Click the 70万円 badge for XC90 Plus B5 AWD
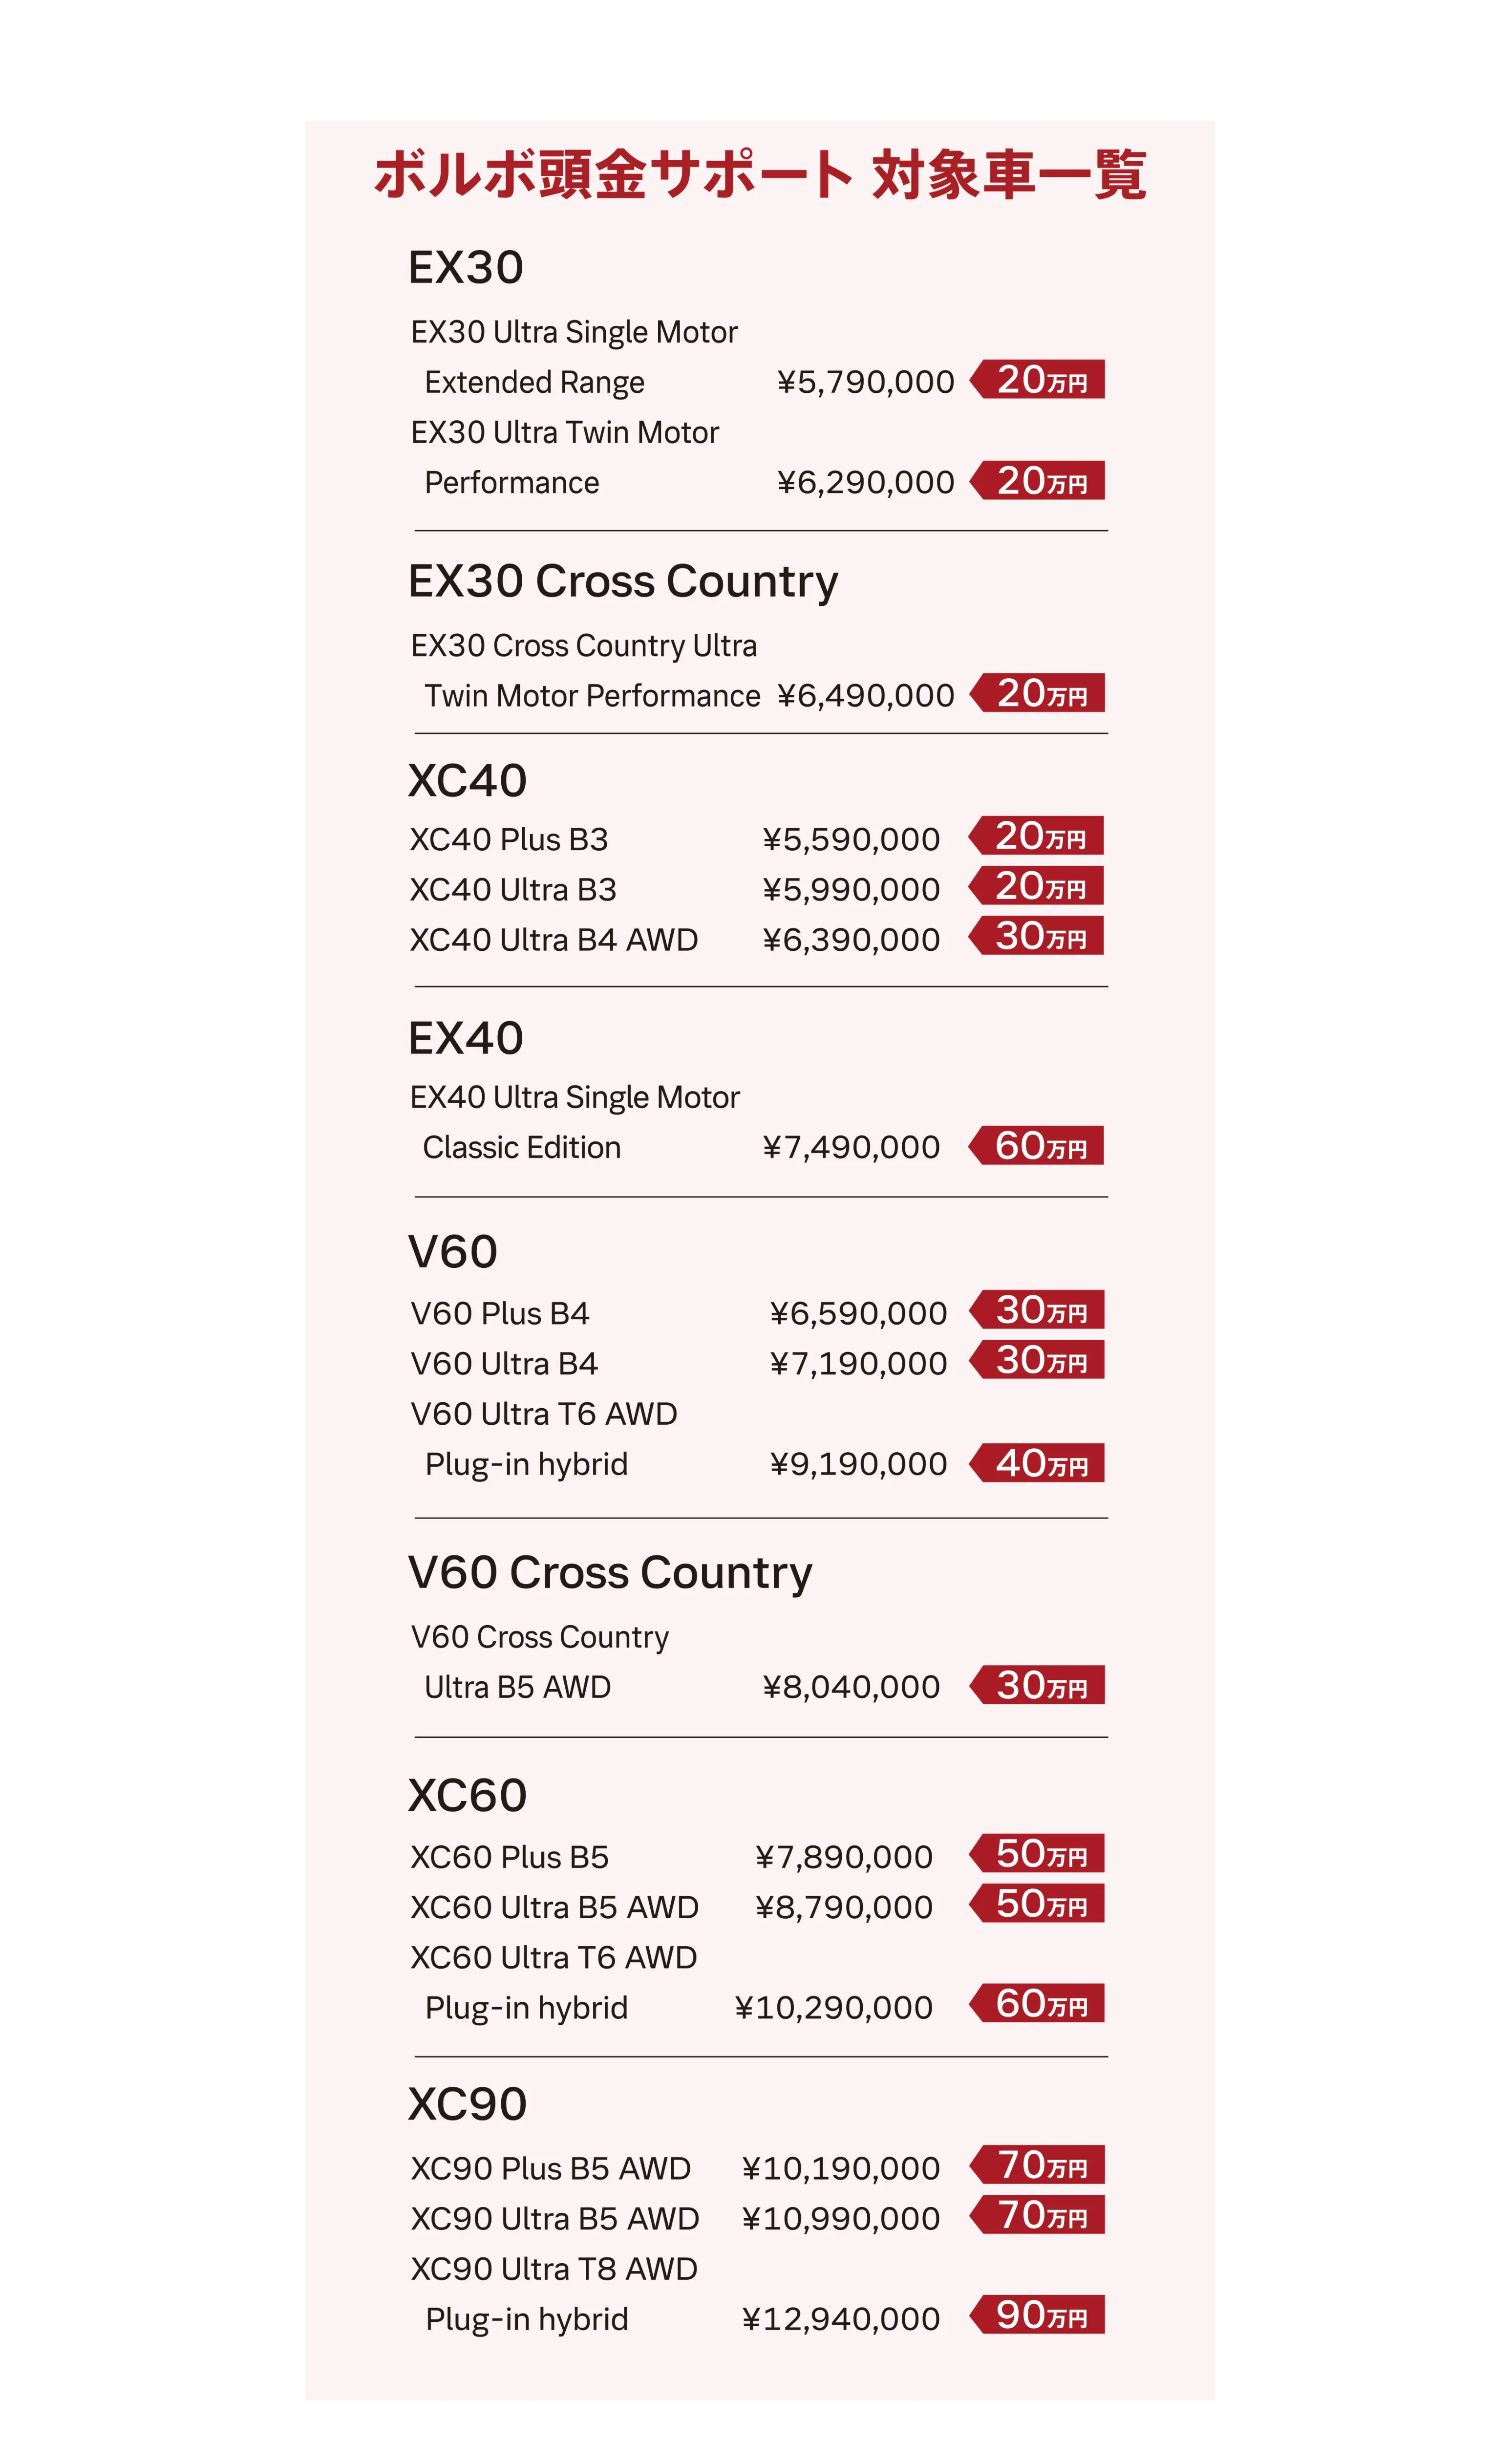 coord(1037,2165)
